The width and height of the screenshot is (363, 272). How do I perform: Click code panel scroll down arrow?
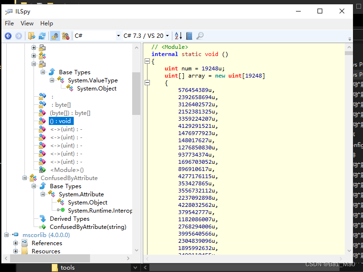click(349, 251)
